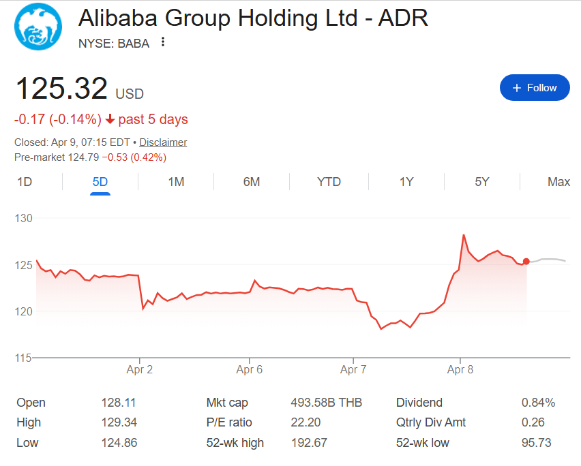The height and width of the screenshot is (466, 581).
Task: Switch to the 1M chart view
Action: [x=176, y=182]
